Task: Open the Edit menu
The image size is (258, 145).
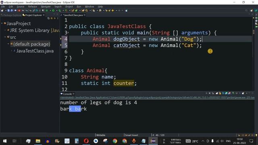Action: pyautogui.click(x=11, y=6)
